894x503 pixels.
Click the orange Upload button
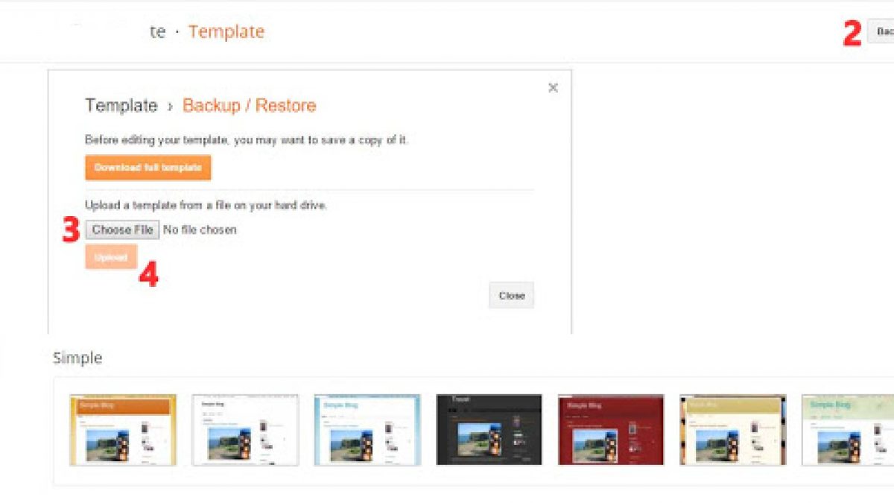[111, 257]
